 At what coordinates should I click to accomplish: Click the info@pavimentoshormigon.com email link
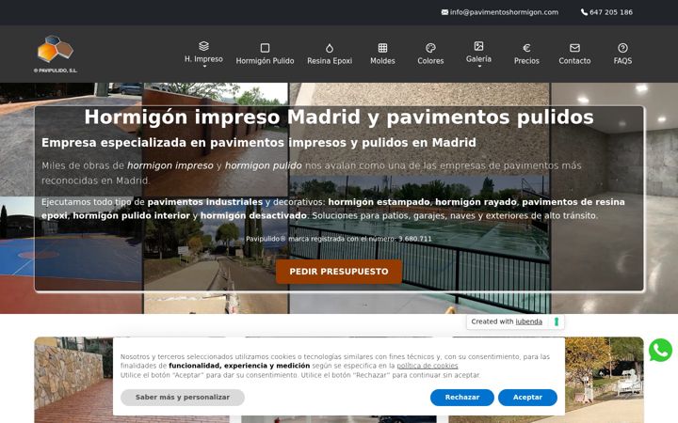pyautogui.click(x=504, y=12)
